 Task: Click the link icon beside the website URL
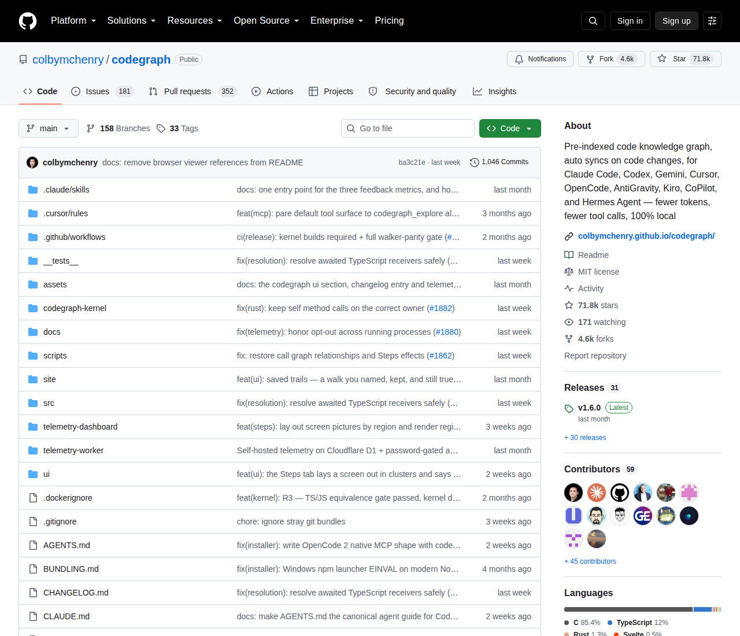(x=569, y=236)
